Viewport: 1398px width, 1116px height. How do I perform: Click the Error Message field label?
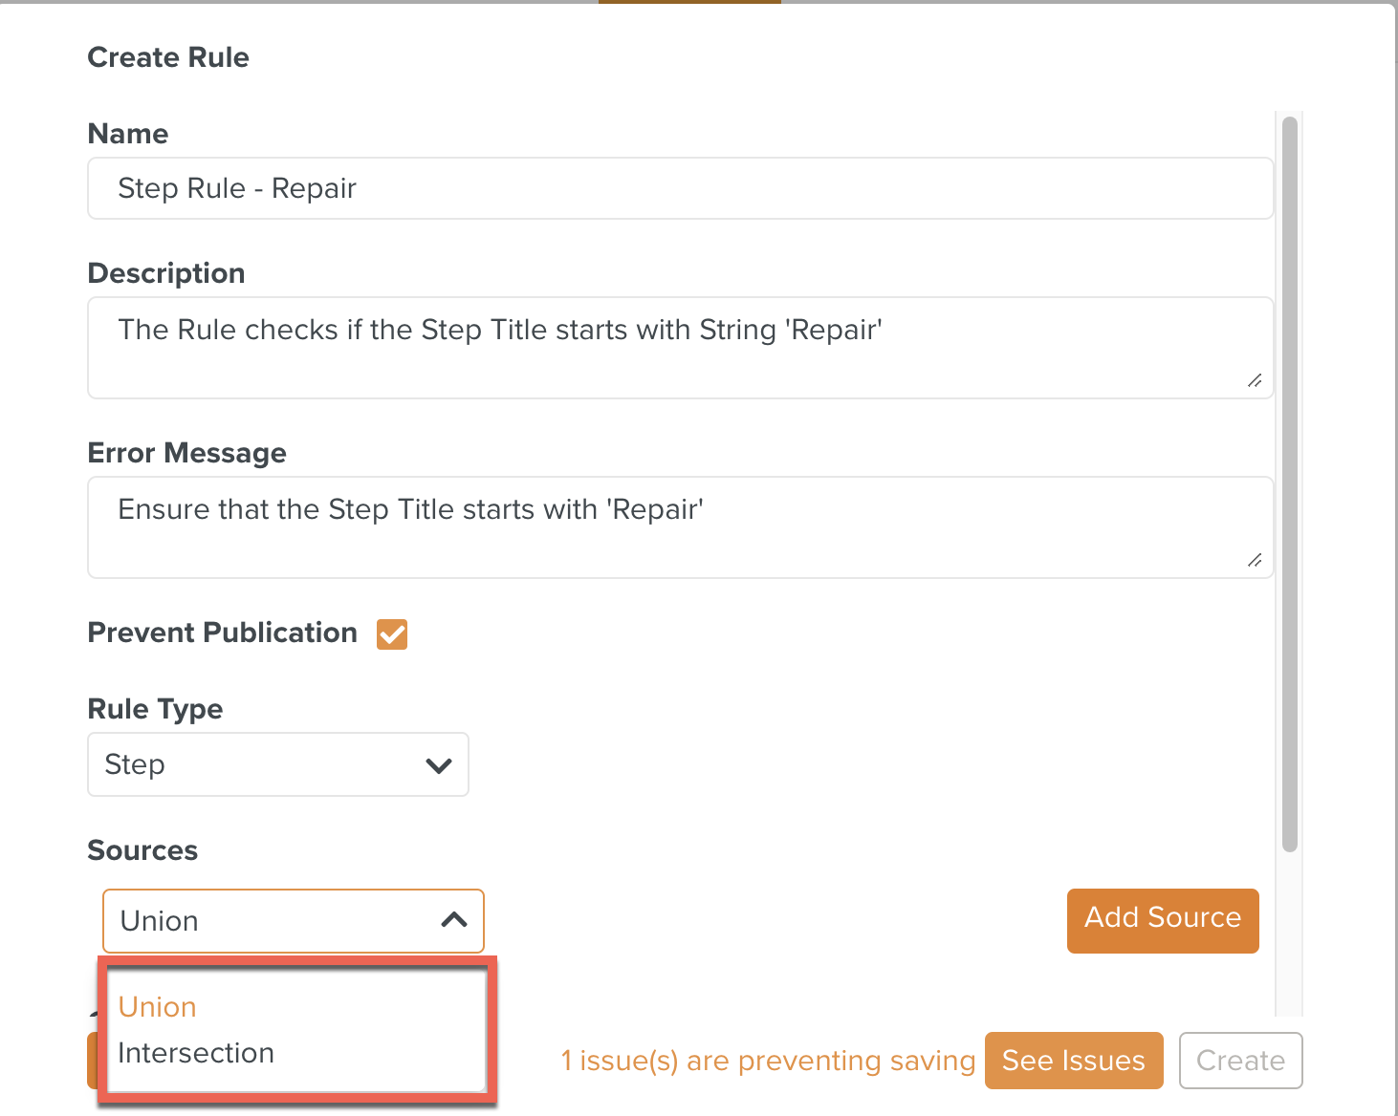point(186,453)
